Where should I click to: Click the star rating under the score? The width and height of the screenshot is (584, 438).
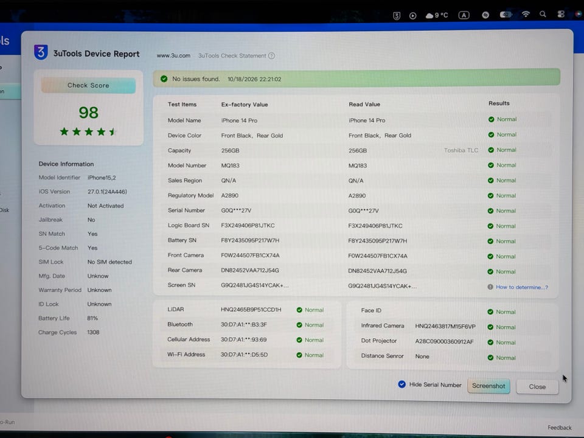[88, 131]
